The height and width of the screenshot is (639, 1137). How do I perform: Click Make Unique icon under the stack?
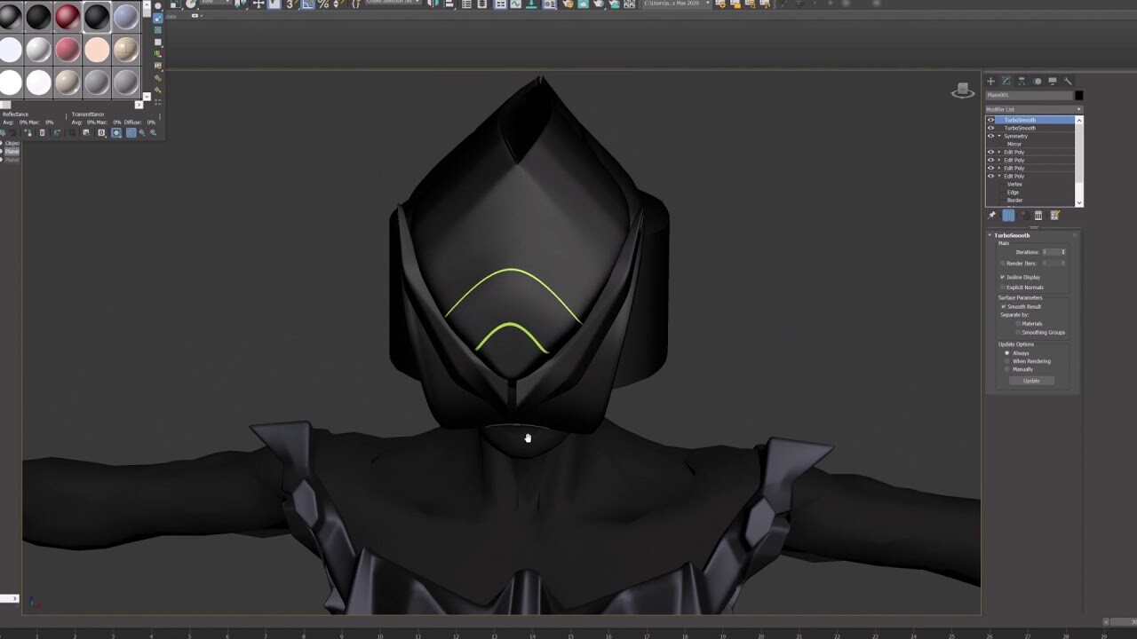coord(1024,216)
